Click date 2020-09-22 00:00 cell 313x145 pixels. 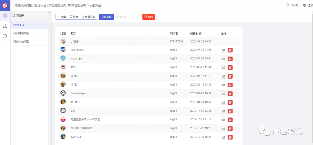(201, 41)
